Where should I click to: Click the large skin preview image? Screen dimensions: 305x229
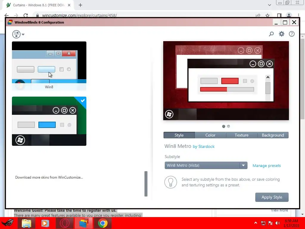pyautogui.click(x=226, y=81)
